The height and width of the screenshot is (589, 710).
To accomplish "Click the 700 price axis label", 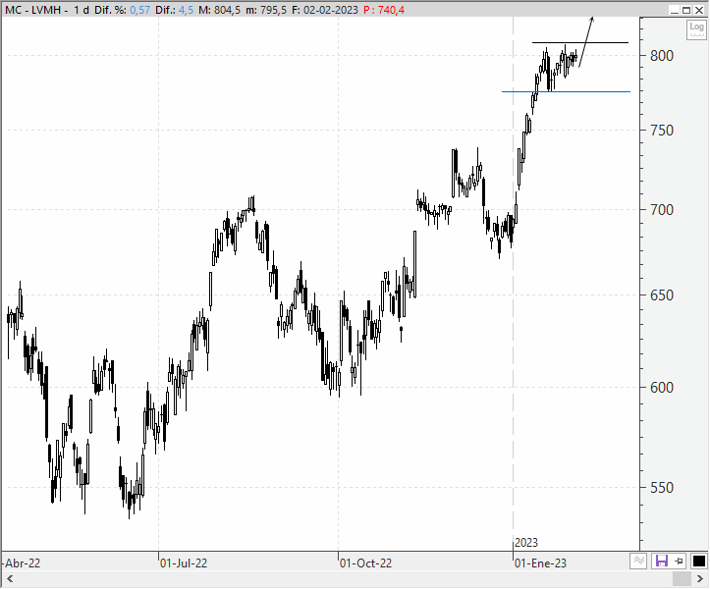I will pyautogui.click(x=662, y=210).
